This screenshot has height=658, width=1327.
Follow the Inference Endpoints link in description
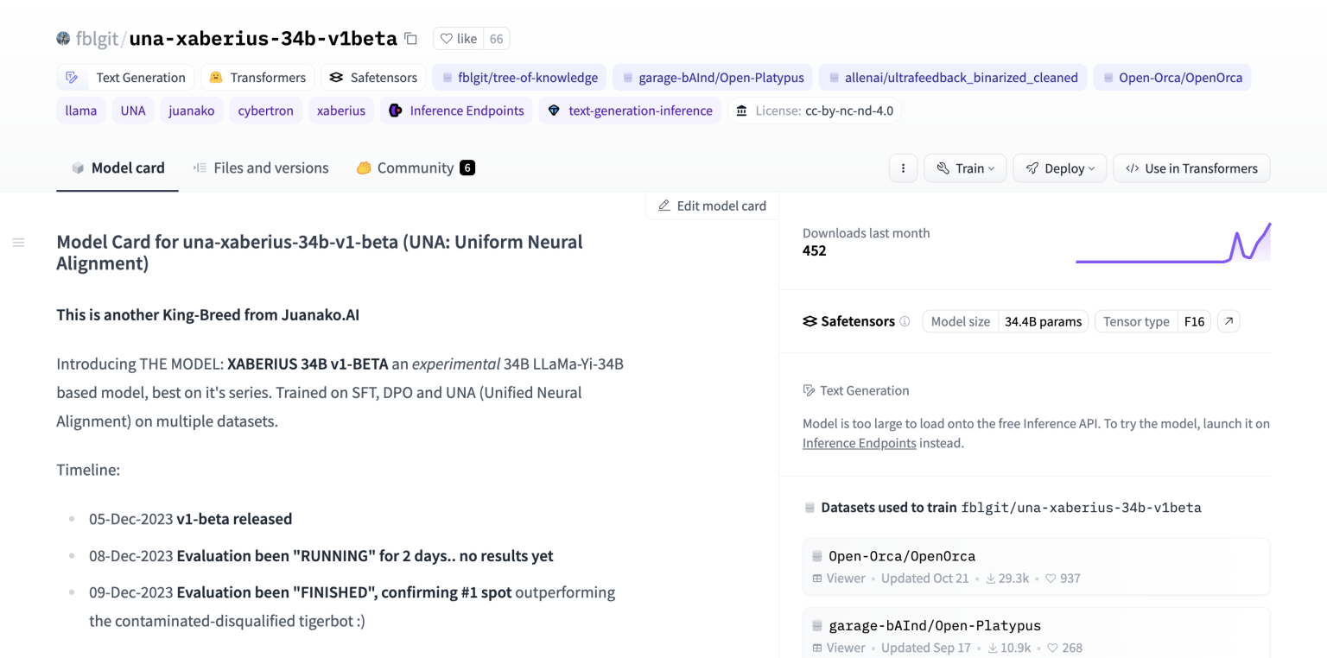coord(859,443)
